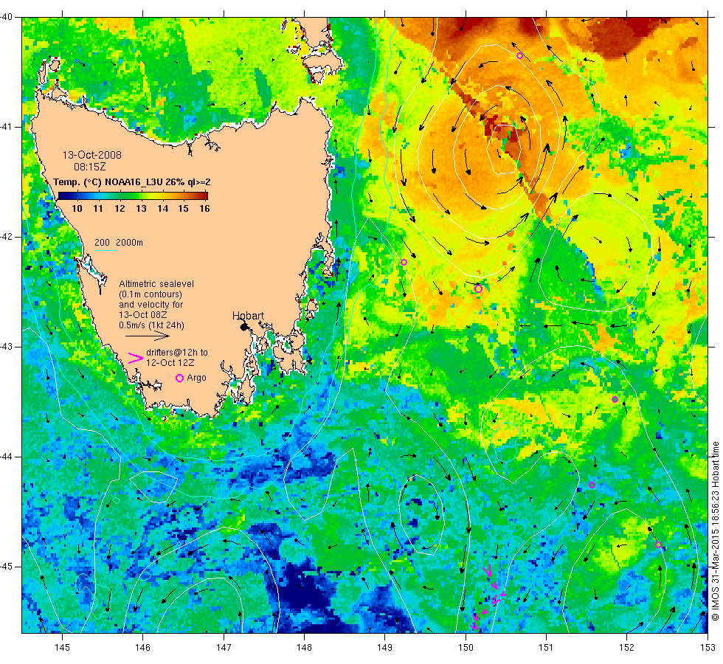Click the x-axis longitude label 147

224,648
